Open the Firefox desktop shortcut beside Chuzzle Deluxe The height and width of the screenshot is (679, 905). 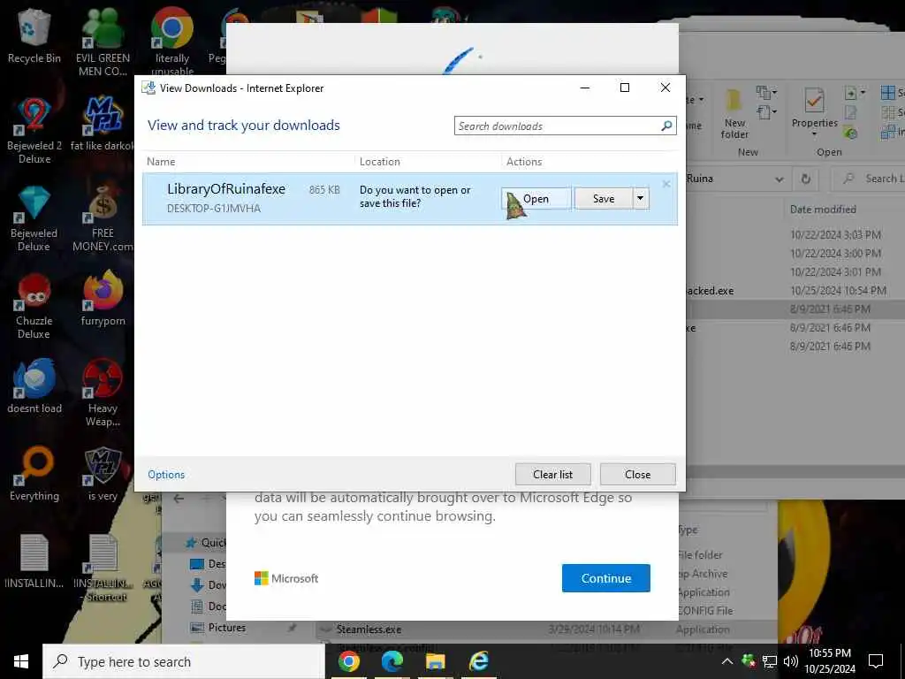103,299
